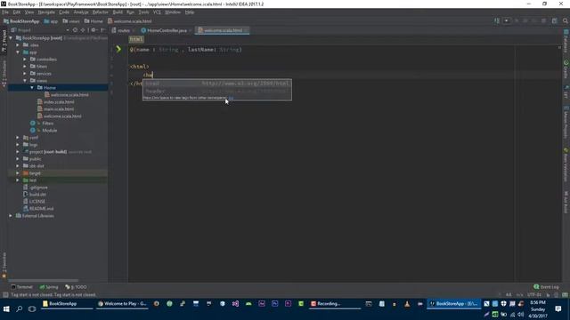
Task: Open Project panel settings gear
Action: tap(94, 30)
